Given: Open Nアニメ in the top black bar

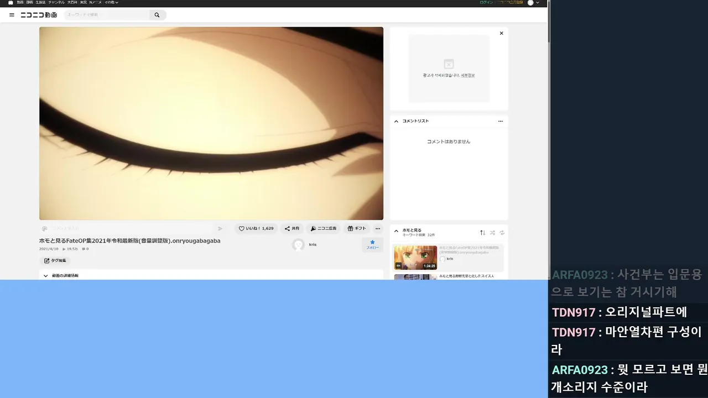Looking at the screenshot, I should (x=96, y=3).
